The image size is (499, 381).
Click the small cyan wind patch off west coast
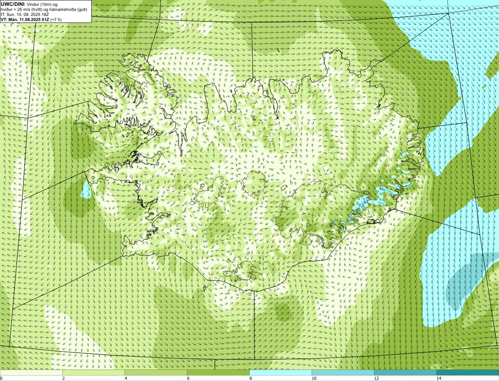85,190
